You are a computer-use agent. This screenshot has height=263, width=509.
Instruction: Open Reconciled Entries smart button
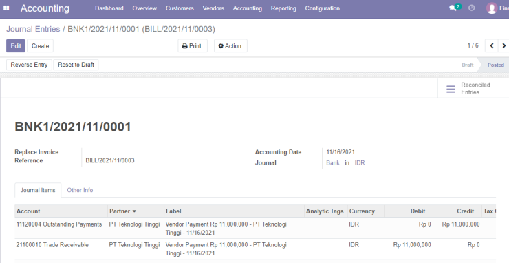473,88
